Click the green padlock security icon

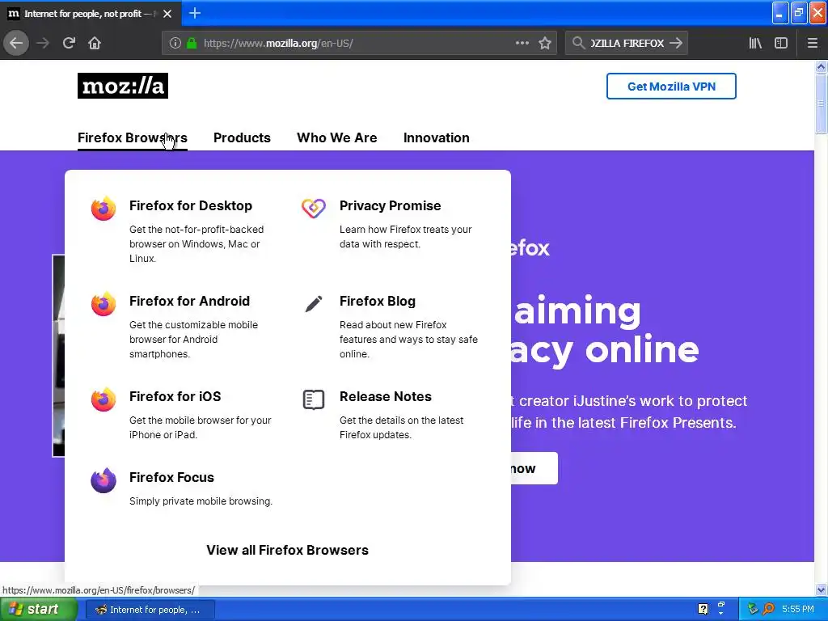(x=192, y=43)
